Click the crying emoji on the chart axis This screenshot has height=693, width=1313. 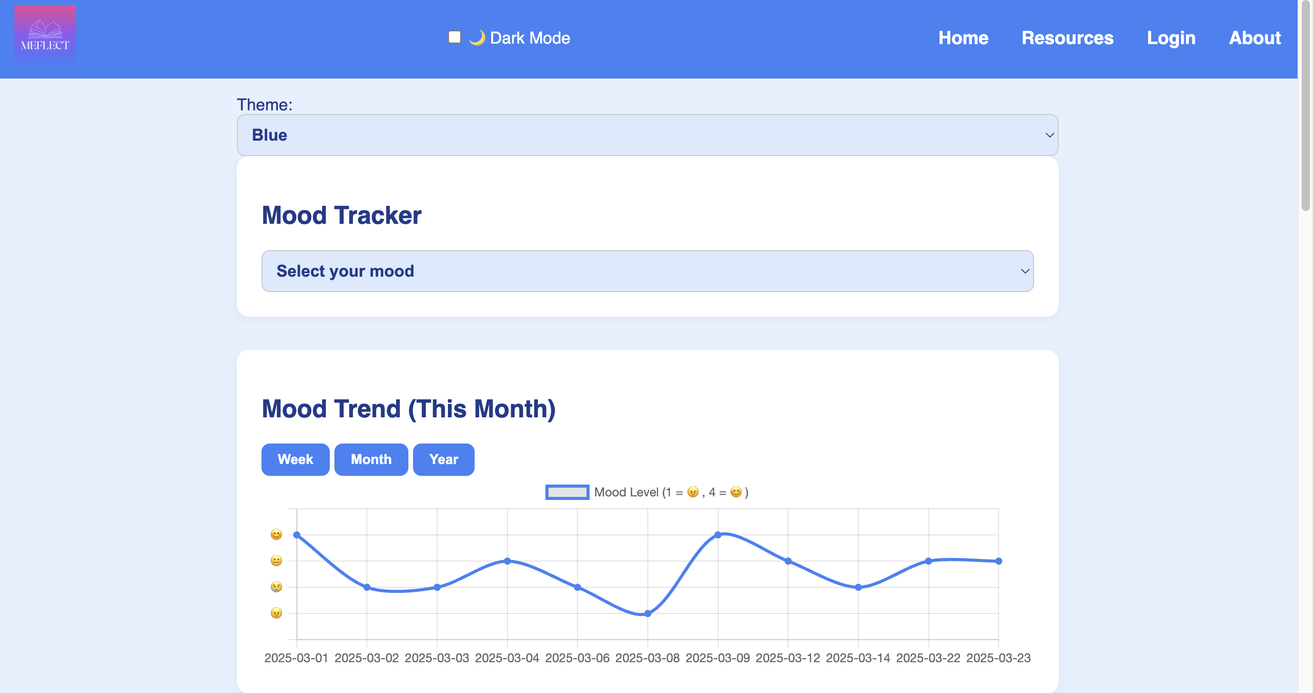pyautogui.click(x=276, y=587)
